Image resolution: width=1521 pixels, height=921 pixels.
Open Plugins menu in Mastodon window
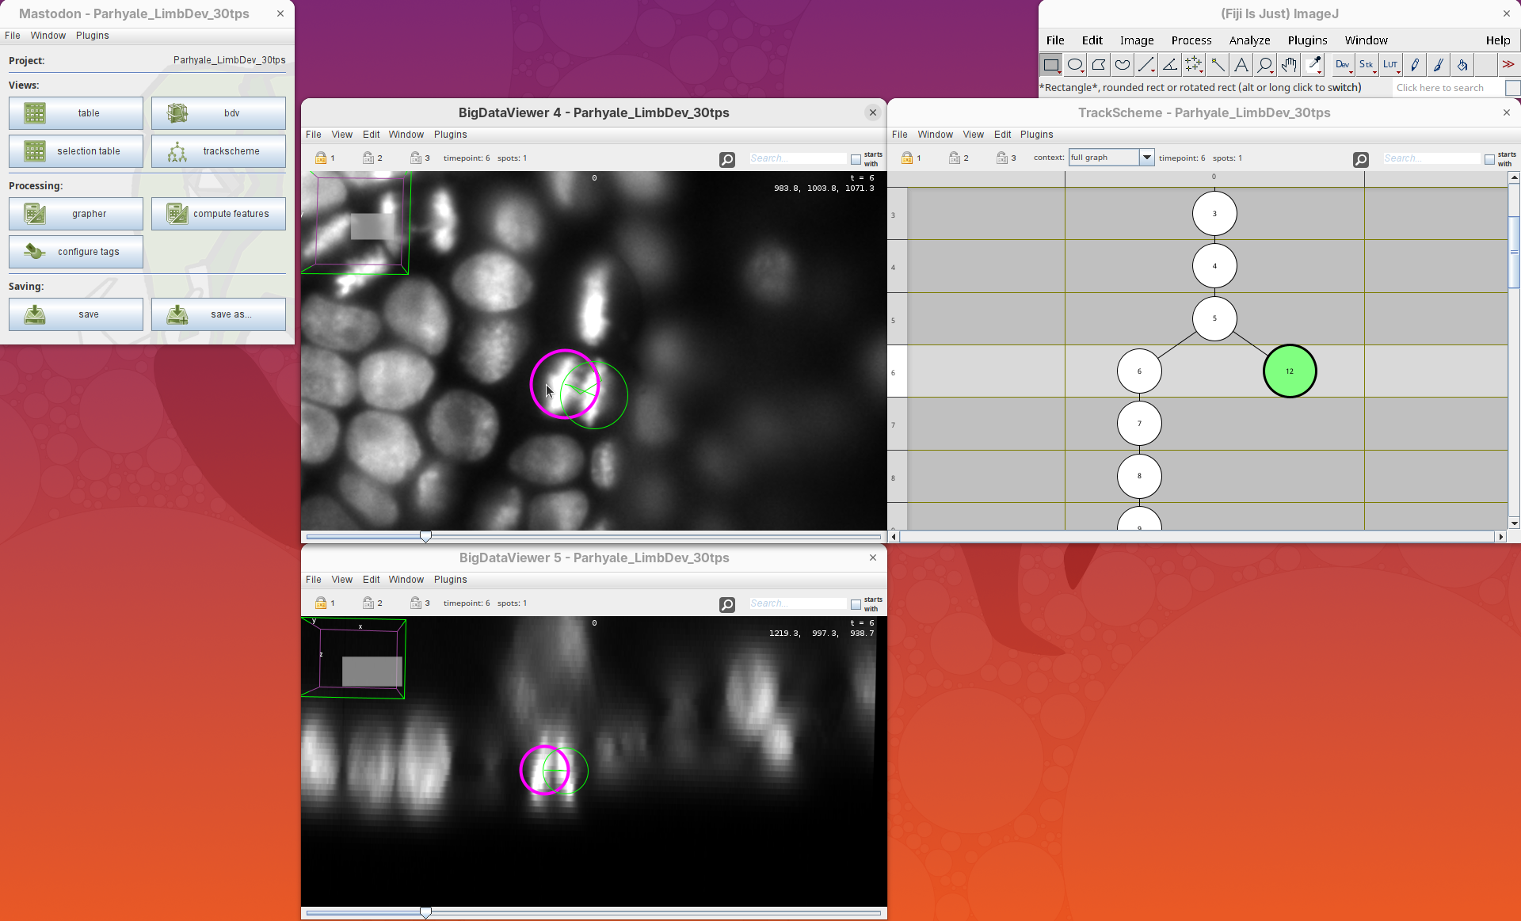[92, 36]
